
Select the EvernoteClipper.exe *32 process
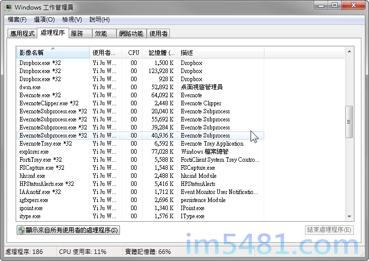point(140,103)
